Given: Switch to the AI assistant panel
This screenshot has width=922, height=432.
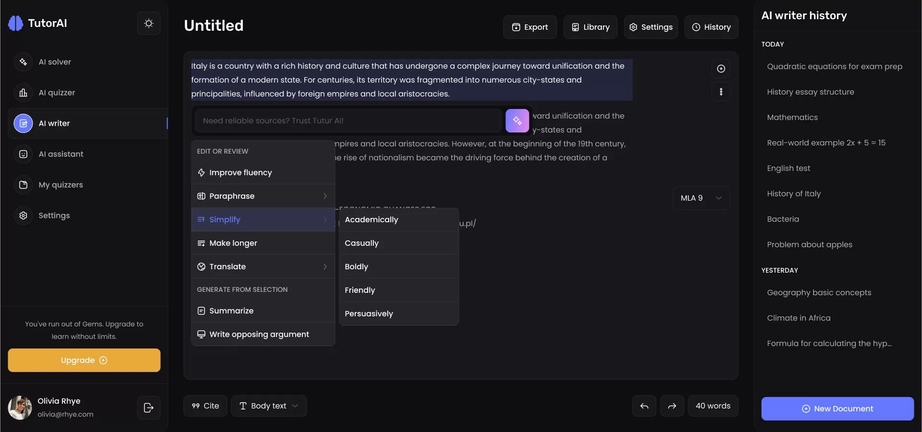Looking at the screenshot, I should pos(60,154).
